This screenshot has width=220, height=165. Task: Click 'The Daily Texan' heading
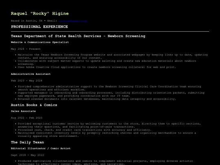click(x=28, y=143)
